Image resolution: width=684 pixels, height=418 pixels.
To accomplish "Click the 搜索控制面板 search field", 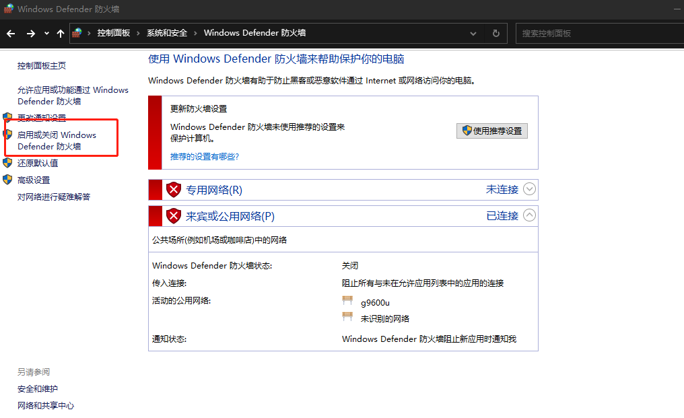I will coord(600,33).
